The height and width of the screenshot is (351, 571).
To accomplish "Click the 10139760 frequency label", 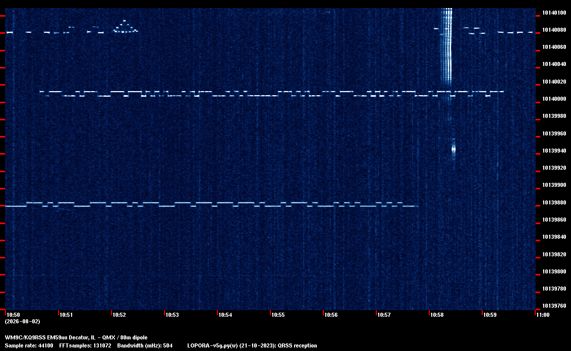I will tap(554, 306).
